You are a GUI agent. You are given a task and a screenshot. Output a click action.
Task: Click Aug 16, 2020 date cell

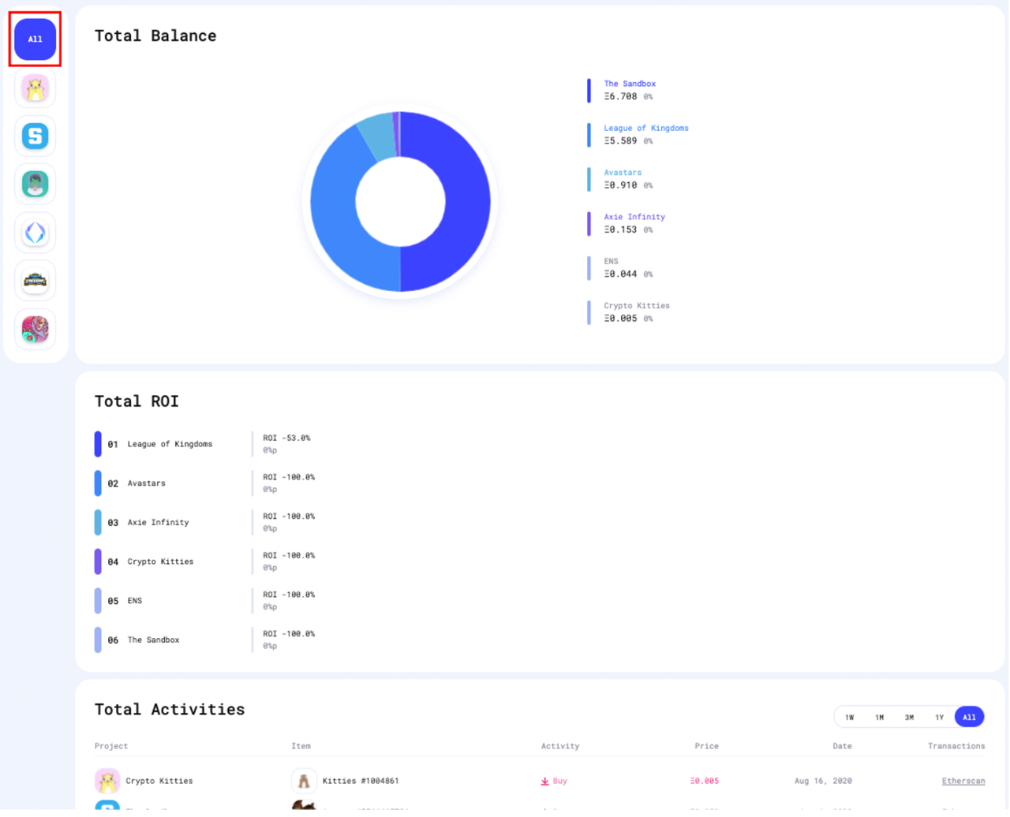click(x=823, y=781)
